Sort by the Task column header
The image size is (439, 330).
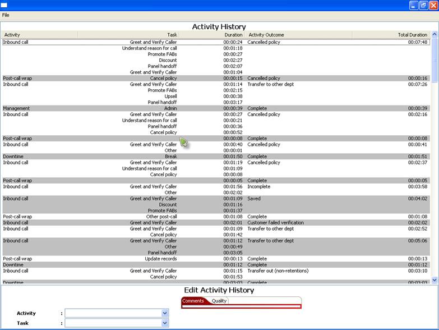pos(128,35)
